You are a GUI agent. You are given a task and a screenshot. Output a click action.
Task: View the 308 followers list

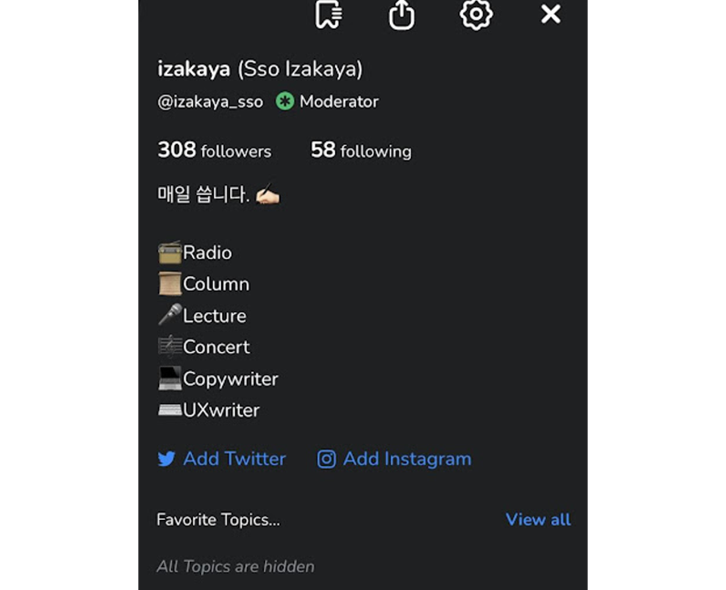pyautogui.click(x=214, y=150)
